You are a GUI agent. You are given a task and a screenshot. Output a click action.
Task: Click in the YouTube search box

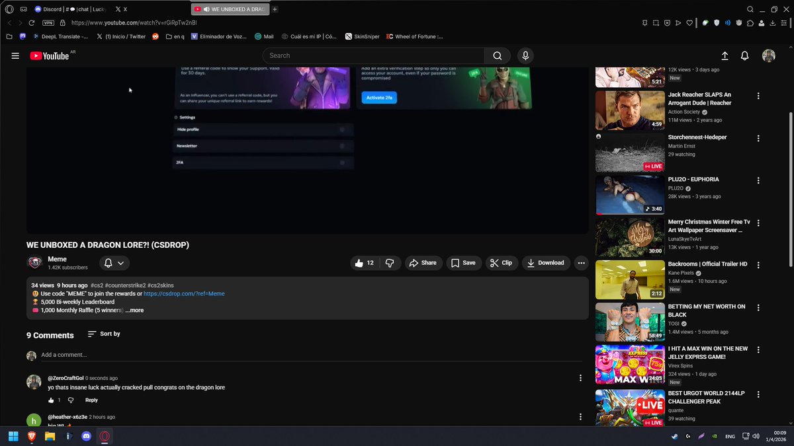click(x=373, y=56)
